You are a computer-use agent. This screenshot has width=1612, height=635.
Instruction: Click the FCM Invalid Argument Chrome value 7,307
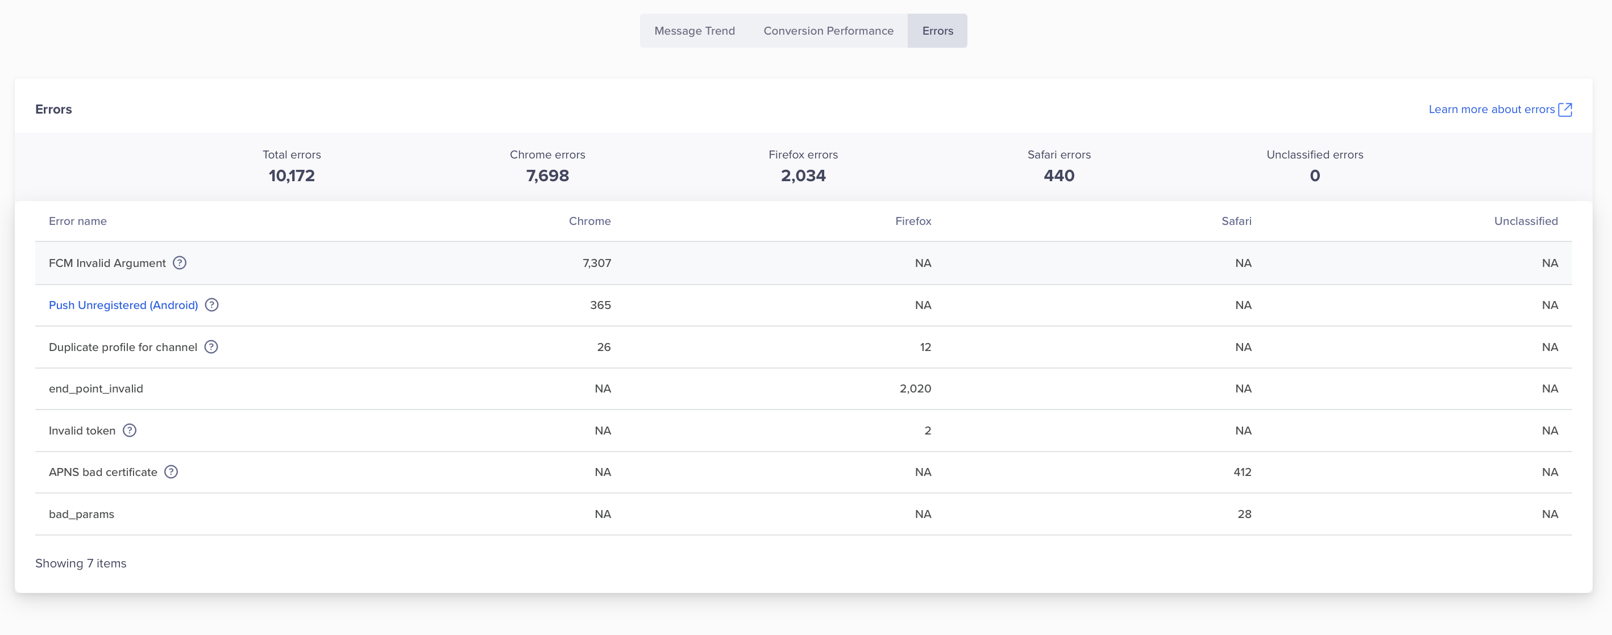(596, 263)
